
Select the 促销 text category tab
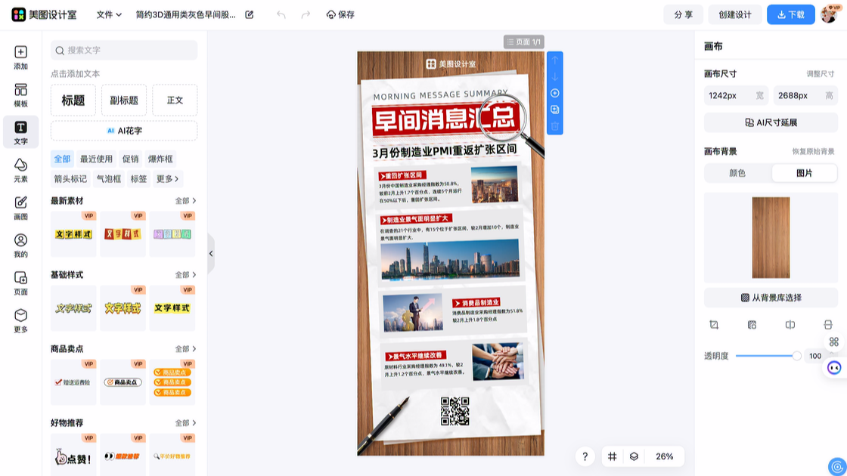130,159
